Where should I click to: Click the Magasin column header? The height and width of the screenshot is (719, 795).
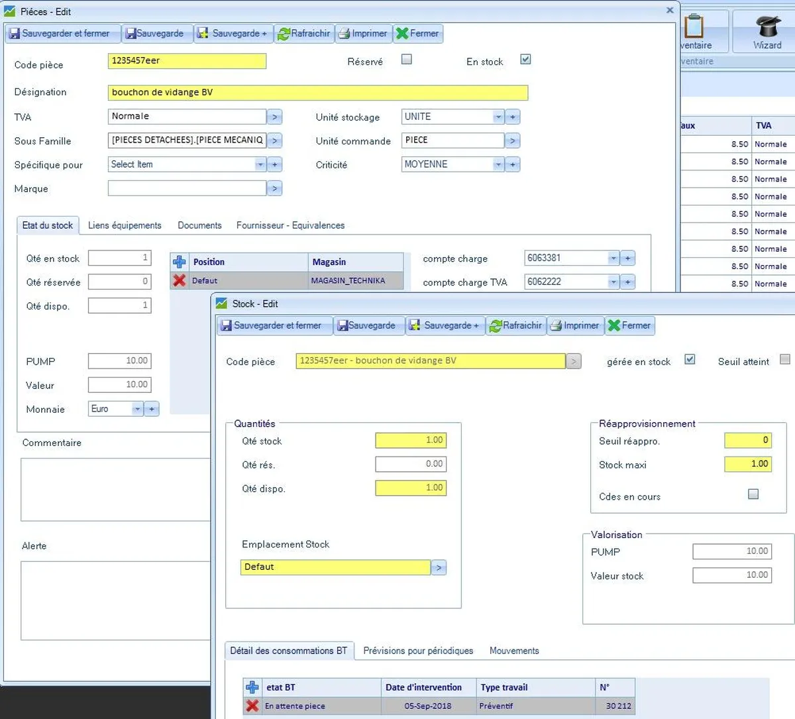[x=356, y=262]
